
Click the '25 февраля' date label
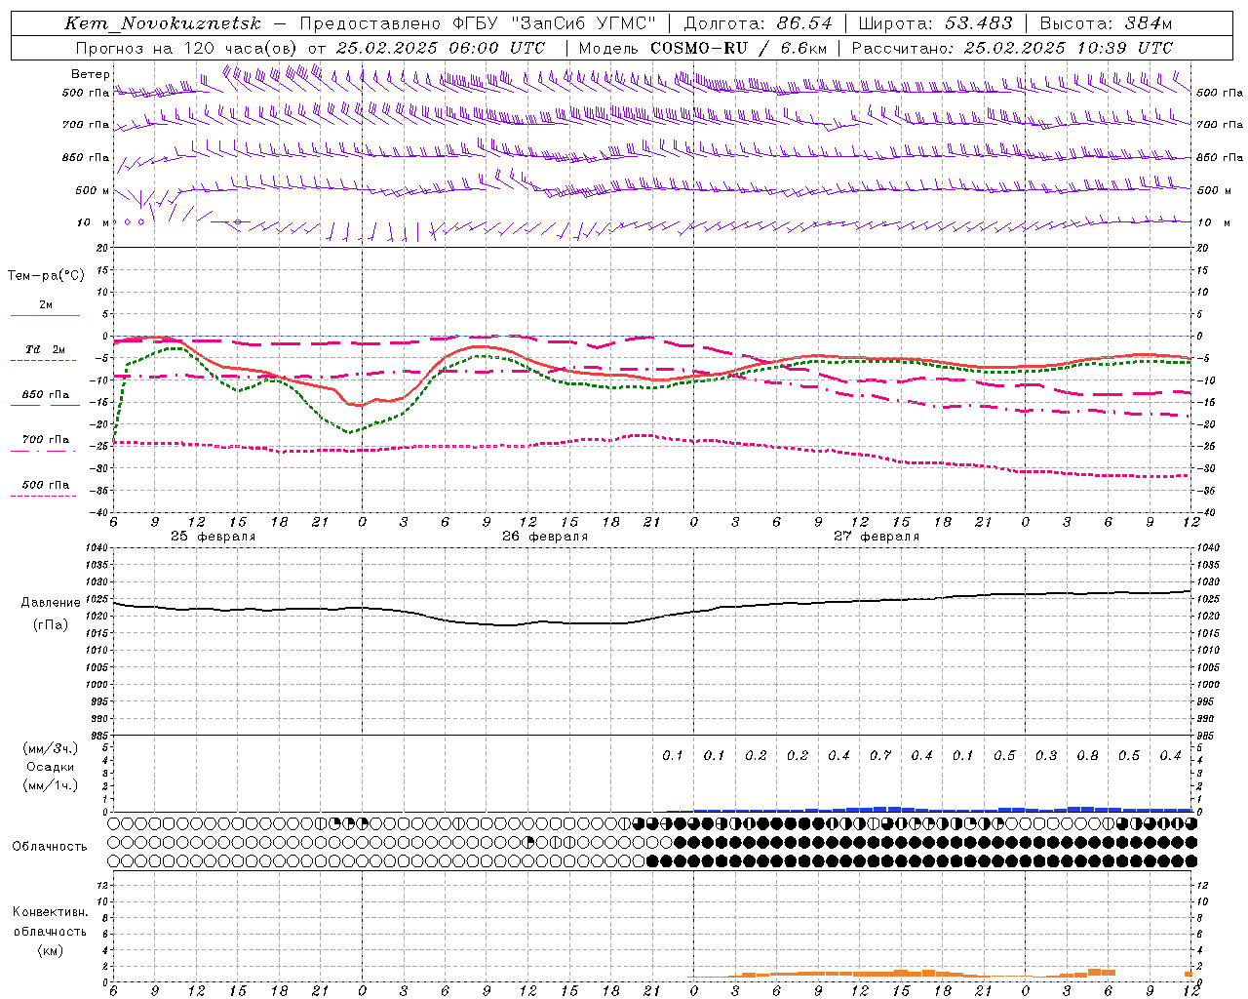coord(214,537)
